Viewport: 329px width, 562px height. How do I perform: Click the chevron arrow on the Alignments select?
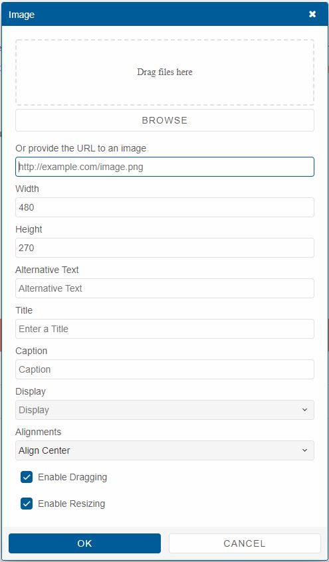pyautogui.click(x=304, y=450)
